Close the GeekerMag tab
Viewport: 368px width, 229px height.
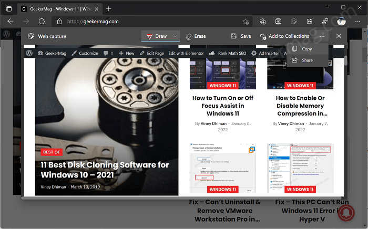[96, 9]
